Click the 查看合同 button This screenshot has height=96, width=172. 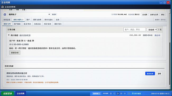pos(15,53)
